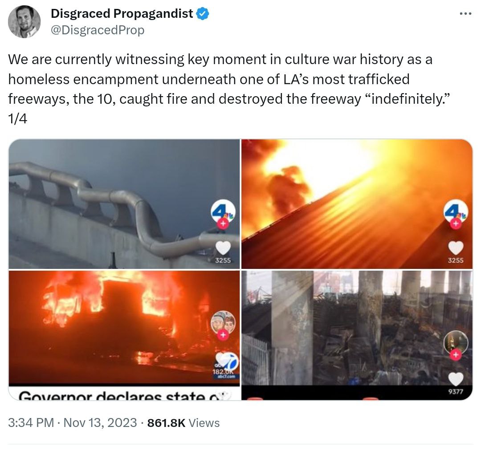Tap the heart icon on the flames image
The image size is (481, 451).
coord(456,248)
